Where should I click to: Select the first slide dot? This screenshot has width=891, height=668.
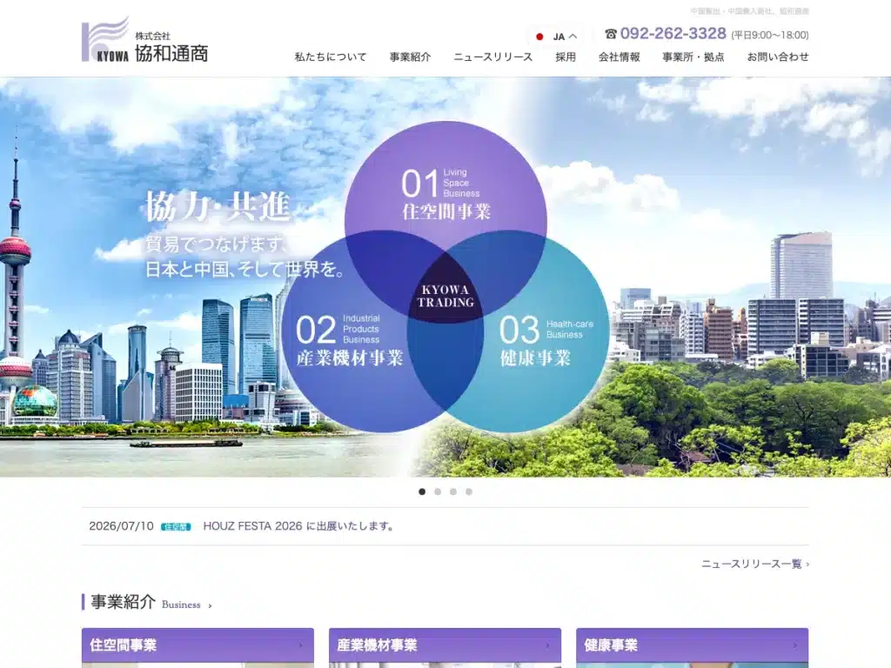[422, 492]
